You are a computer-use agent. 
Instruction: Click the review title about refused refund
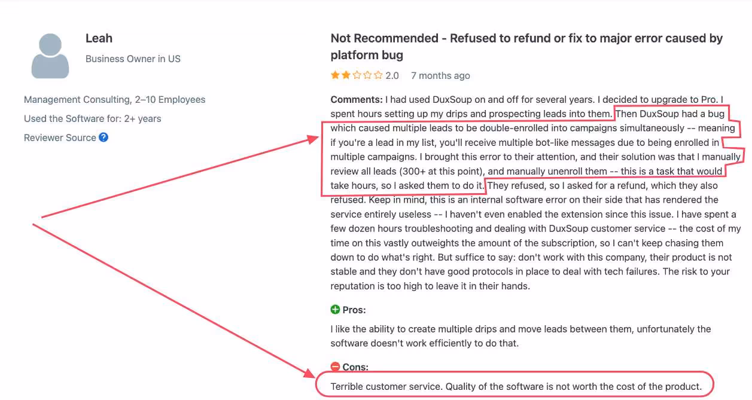point(526,46)
